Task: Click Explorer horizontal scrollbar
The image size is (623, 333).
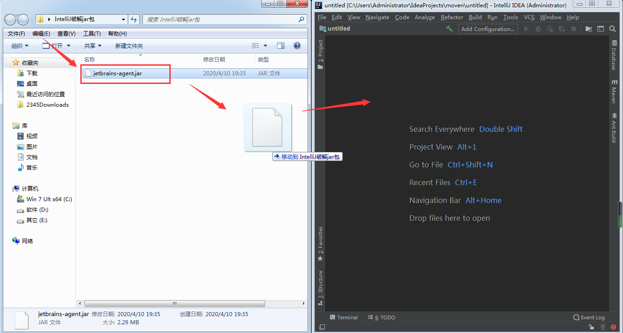Action: 174,303
